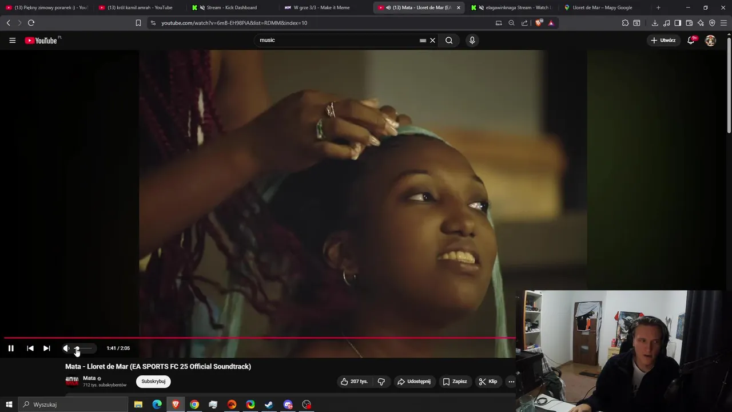Mute the video using the speaker icon
Screen dimensions: 732x412
point(66,348)
